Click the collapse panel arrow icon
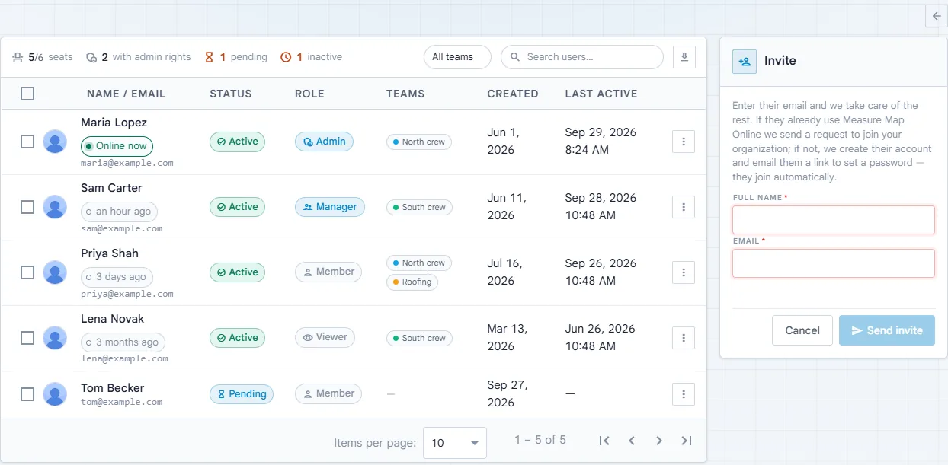This screenshot has height=465, width=948. [937, 15]
